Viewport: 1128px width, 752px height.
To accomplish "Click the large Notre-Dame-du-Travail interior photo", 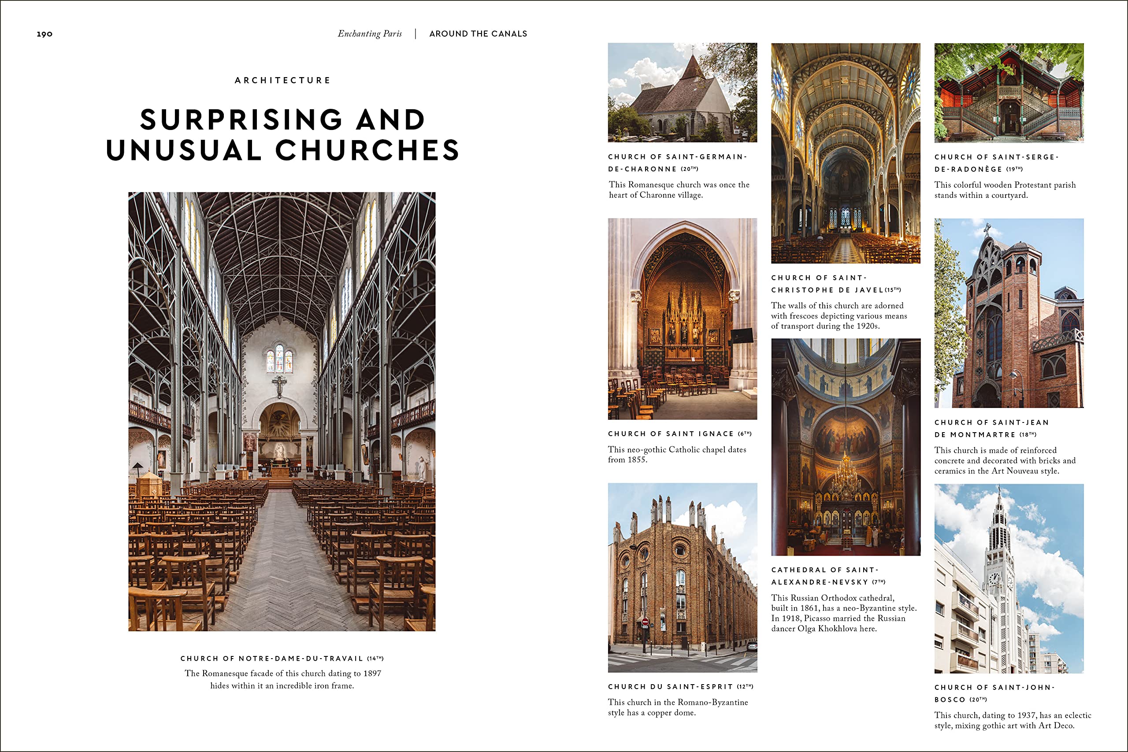I will point(282,411).
